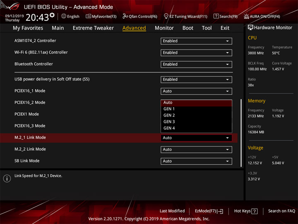Switch to EzMode(F7)
The width and height of the screenshot is (298, 224).
pos(209,211)
